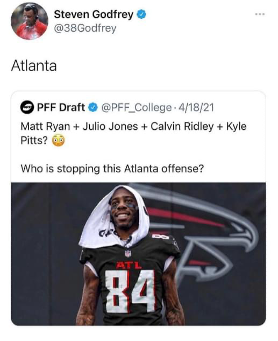Open Steven Godfrey's round profile photo
Screen dimensions: 278x341
[x=30, y=21]
